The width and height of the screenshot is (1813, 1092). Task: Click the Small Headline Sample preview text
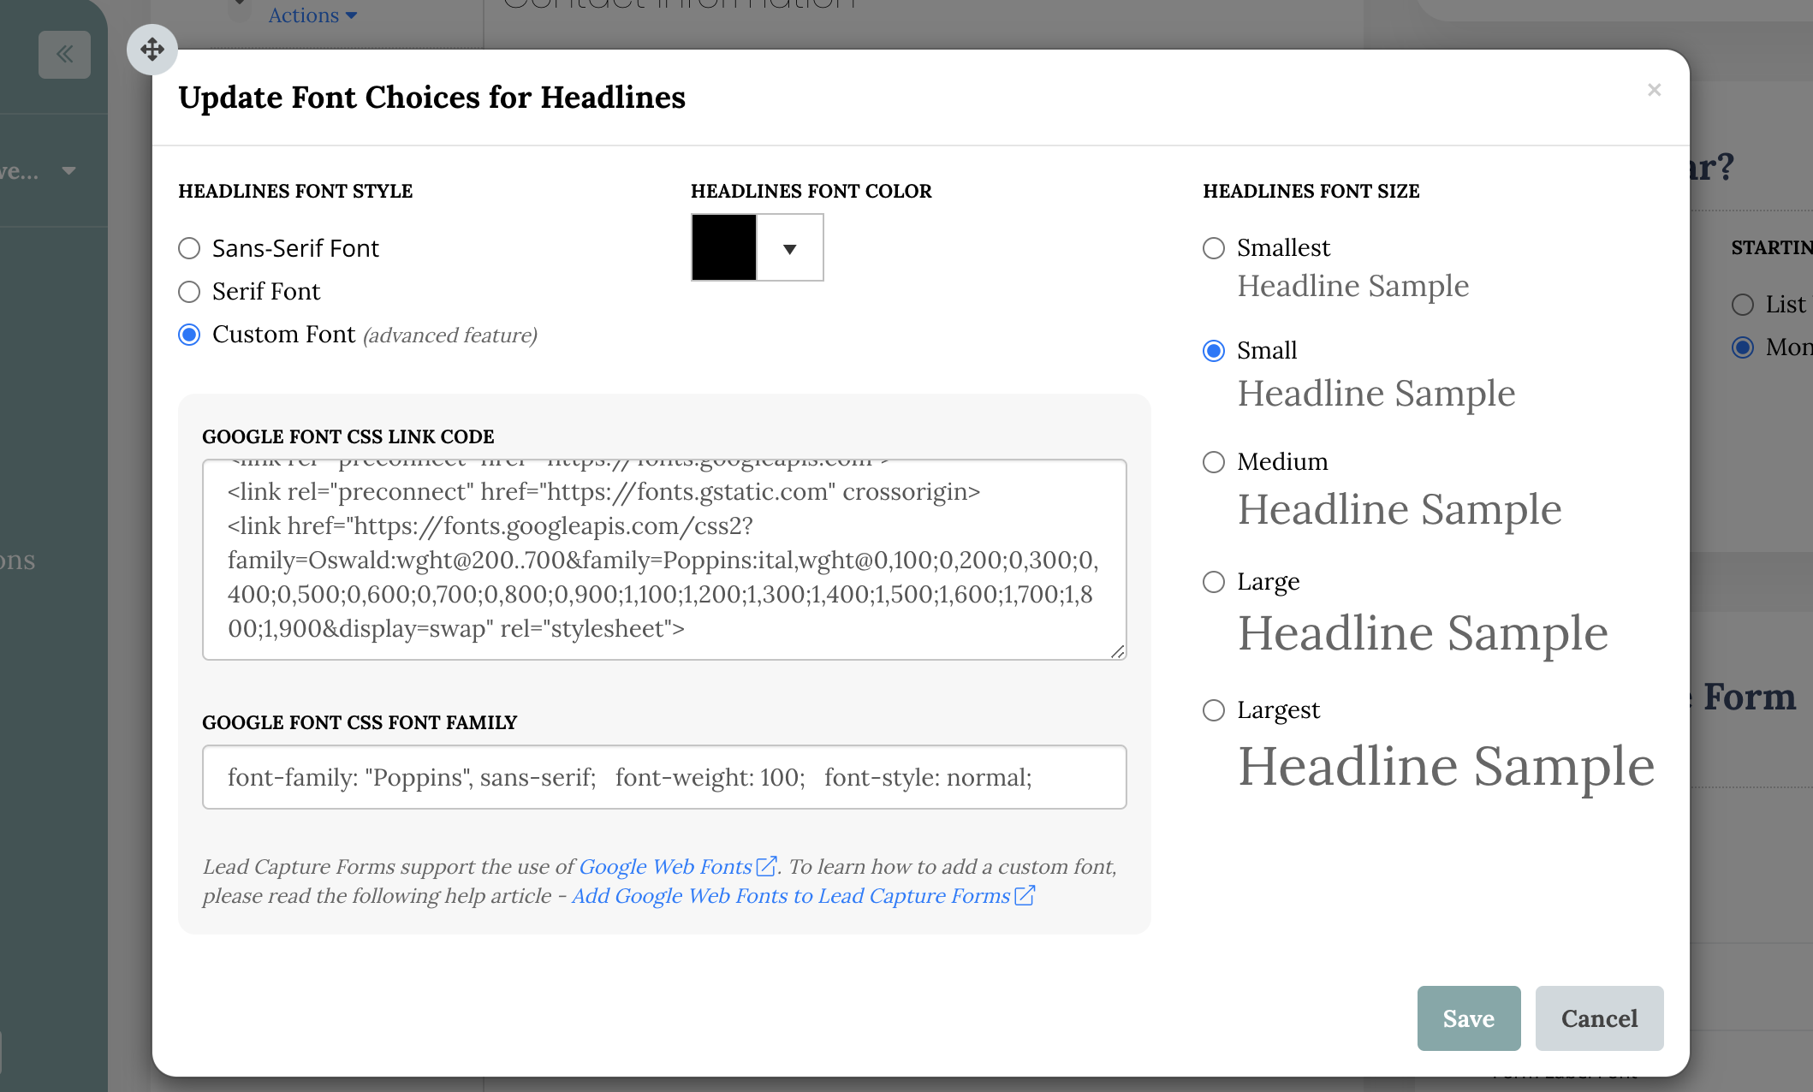tap(1376, 394)
